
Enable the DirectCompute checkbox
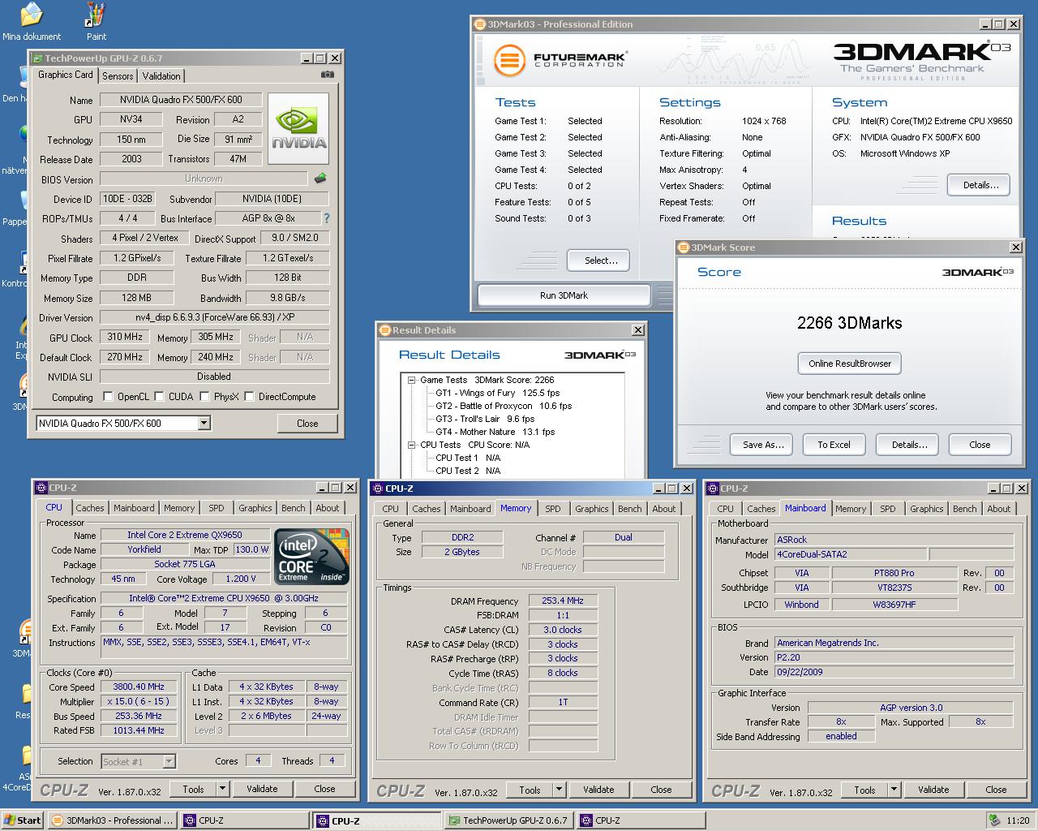click(249, 397)
